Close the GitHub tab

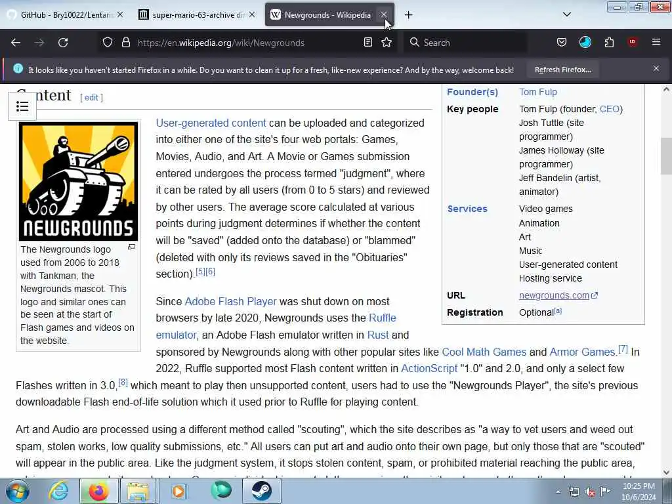[120, 14]
